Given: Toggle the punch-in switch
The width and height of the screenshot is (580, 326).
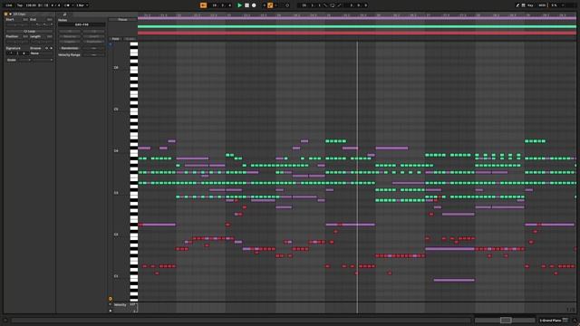Looking at the screenshot, I should click(325, 5).
